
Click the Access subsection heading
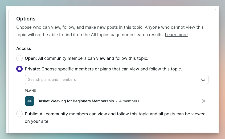pos(24,48)
